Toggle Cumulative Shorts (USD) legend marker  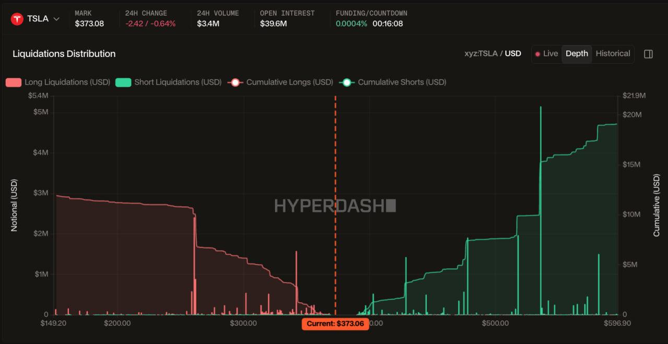coord(347,82)
